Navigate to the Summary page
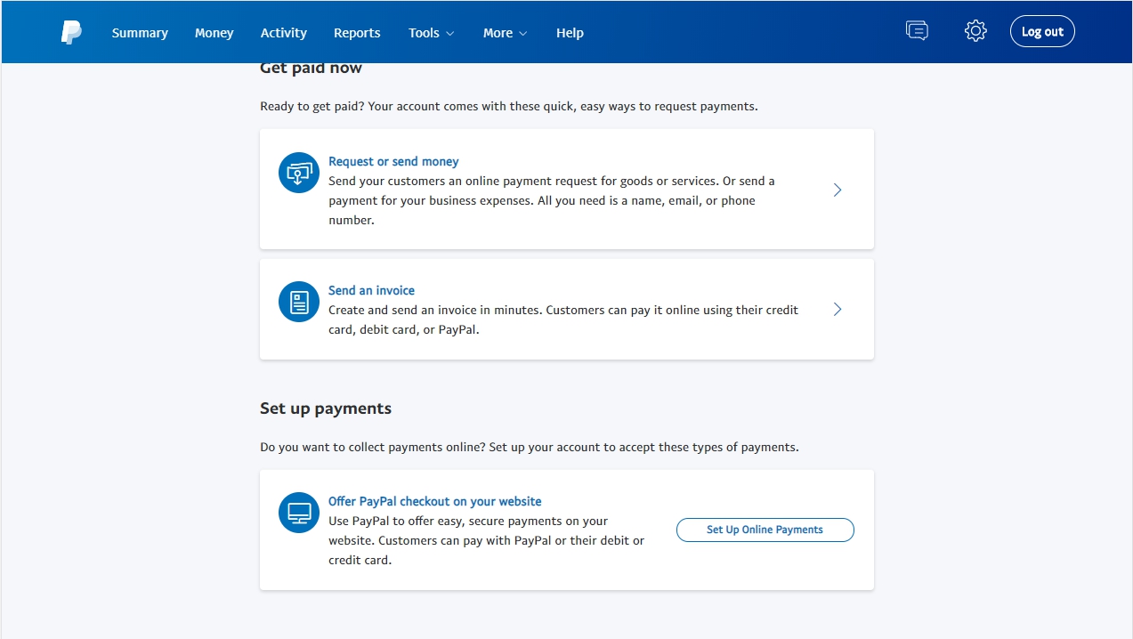 139,32
